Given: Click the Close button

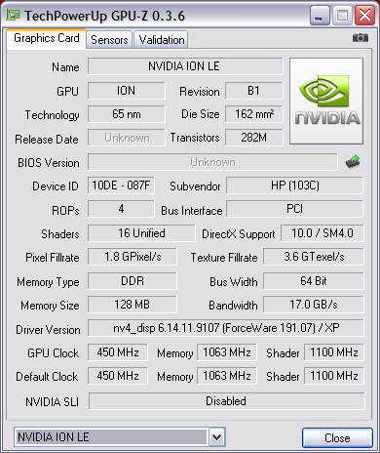Looking at the screenshot, I should tap(337, 437).
